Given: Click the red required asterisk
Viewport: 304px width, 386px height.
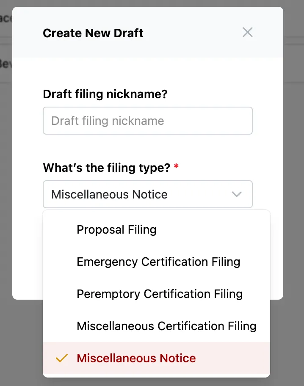Looking at the screenshot, I should click(176, 168).
